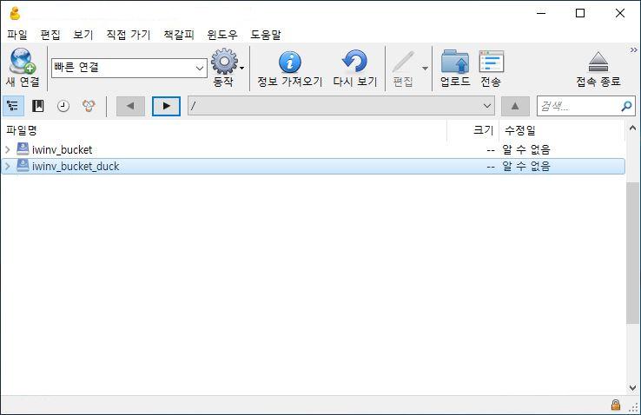Show hidden toolbar items via overflow chevron

[x=634, y=49]
